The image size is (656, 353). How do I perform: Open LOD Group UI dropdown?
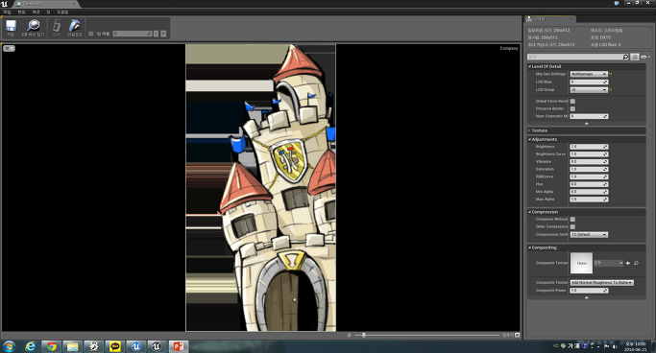[589, 90]
